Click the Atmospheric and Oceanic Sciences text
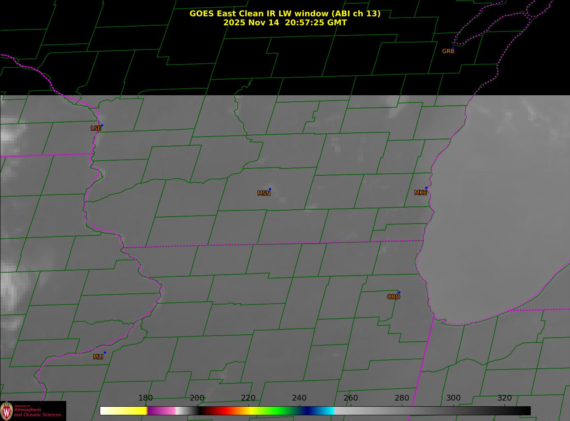Screen dimensions: 570x421 click(38, 412)
